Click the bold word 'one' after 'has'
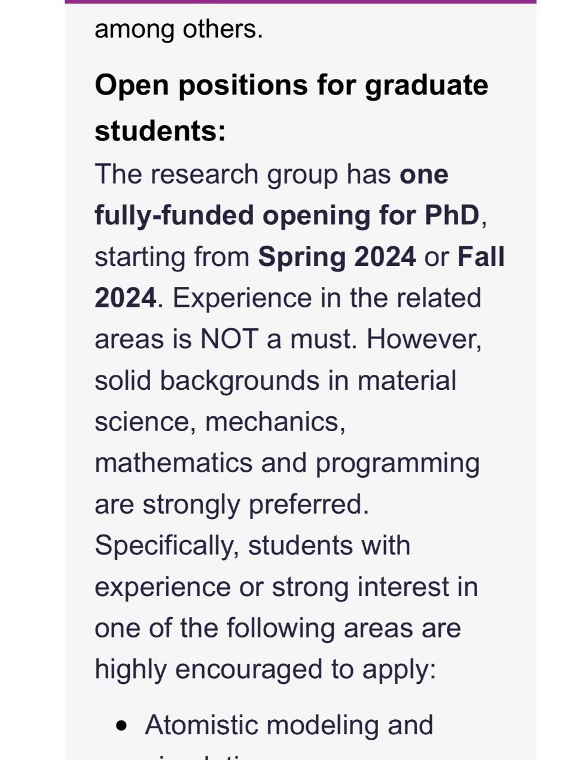Screen dimensions: 570x760 click(x=424, y=175)
